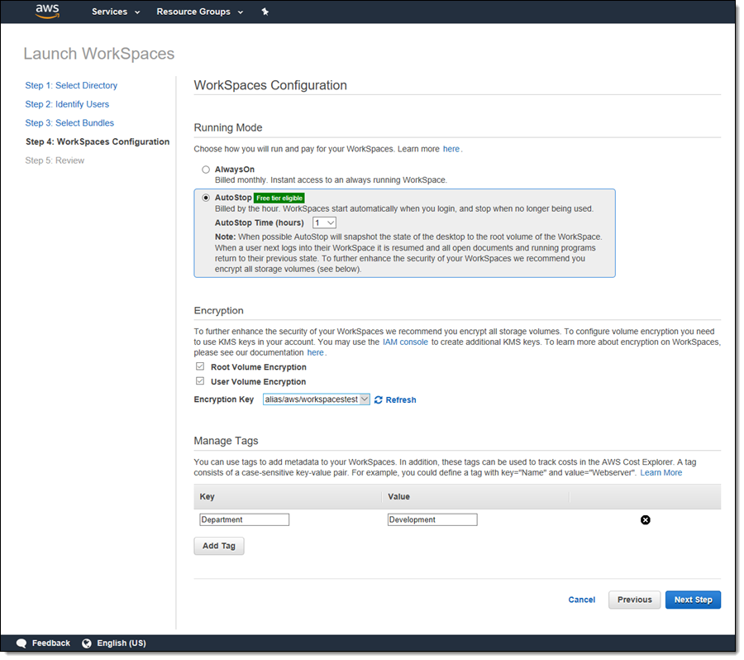Image resolution: width=744 pixels, height=660 pixels.
Task: Click the tag Value field containing Development
Action: [x=432, y=519]
